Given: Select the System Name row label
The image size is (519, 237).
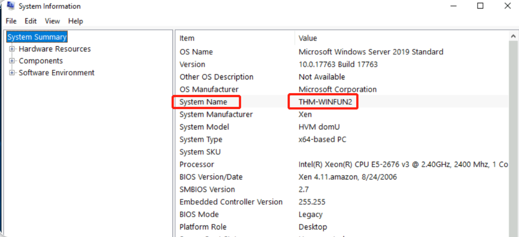Looking at the screenshot, I should pyautogui.click(x=203, y=102).
